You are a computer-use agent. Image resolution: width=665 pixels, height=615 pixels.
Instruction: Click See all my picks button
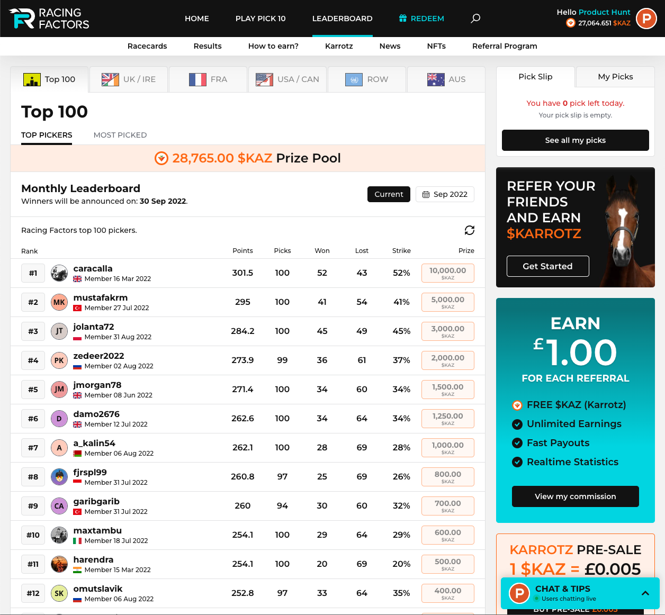[576, 140]
